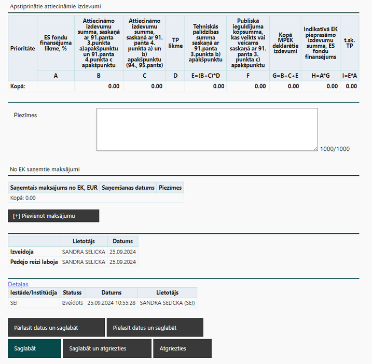Click ES fondu finansējuma likme header

56,43
